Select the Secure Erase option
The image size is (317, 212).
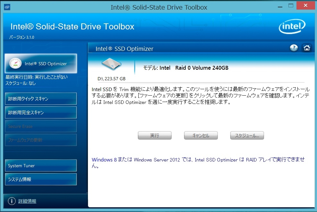[x=41, y=126]
